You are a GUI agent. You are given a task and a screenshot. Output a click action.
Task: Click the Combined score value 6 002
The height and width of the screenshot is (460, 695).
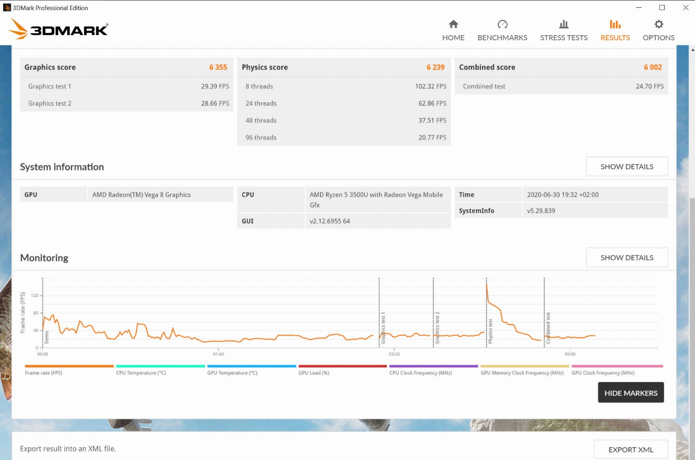pos(652,67)
